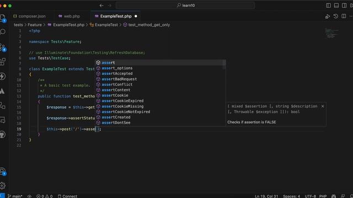Toggle the primary side bar layout icon

pos(329,5)
